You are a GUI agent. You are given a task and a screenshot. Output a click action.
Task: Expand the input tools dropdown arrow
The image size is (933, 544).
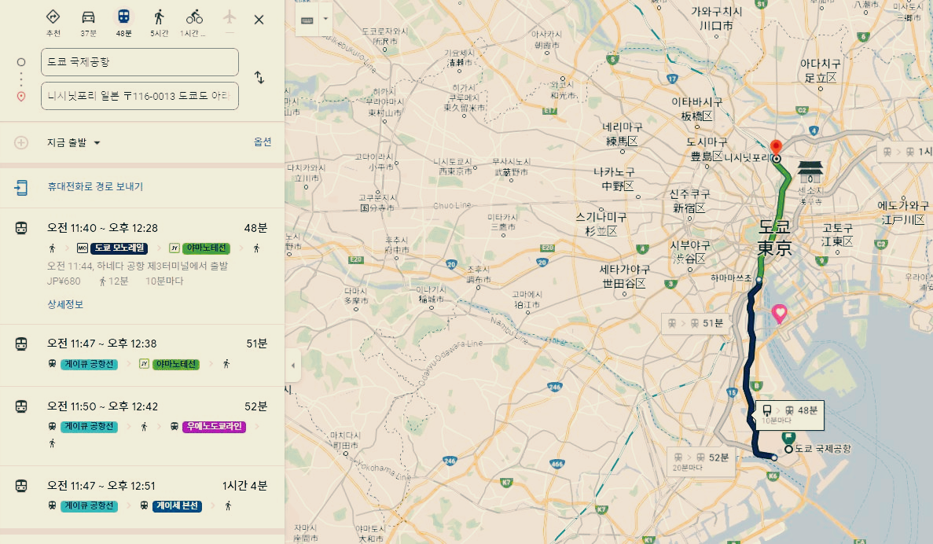[325, 18]
